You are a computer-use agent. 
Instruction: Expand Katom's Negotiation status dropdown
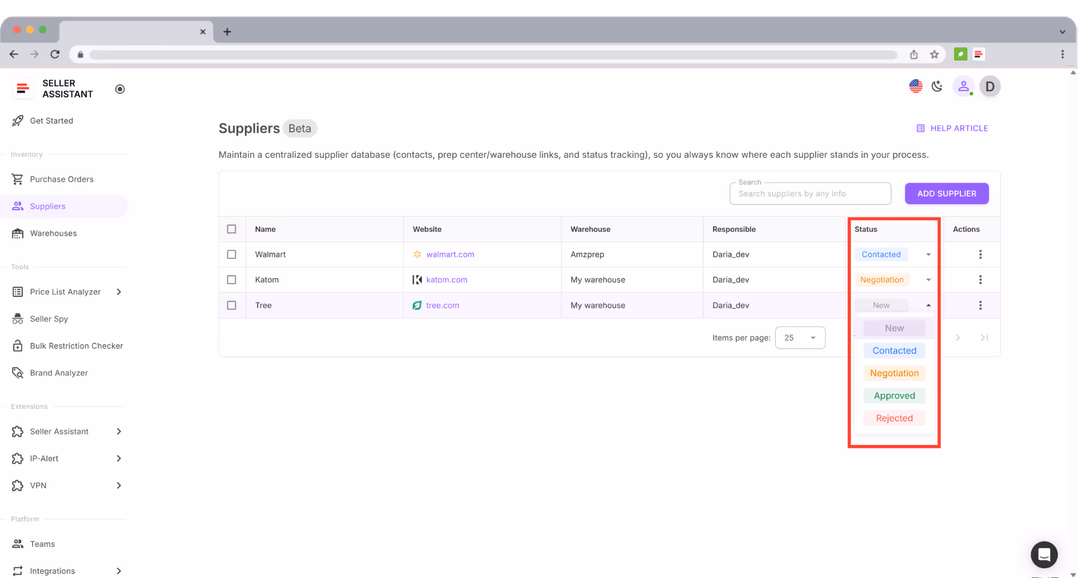click(x=928, y=280)
